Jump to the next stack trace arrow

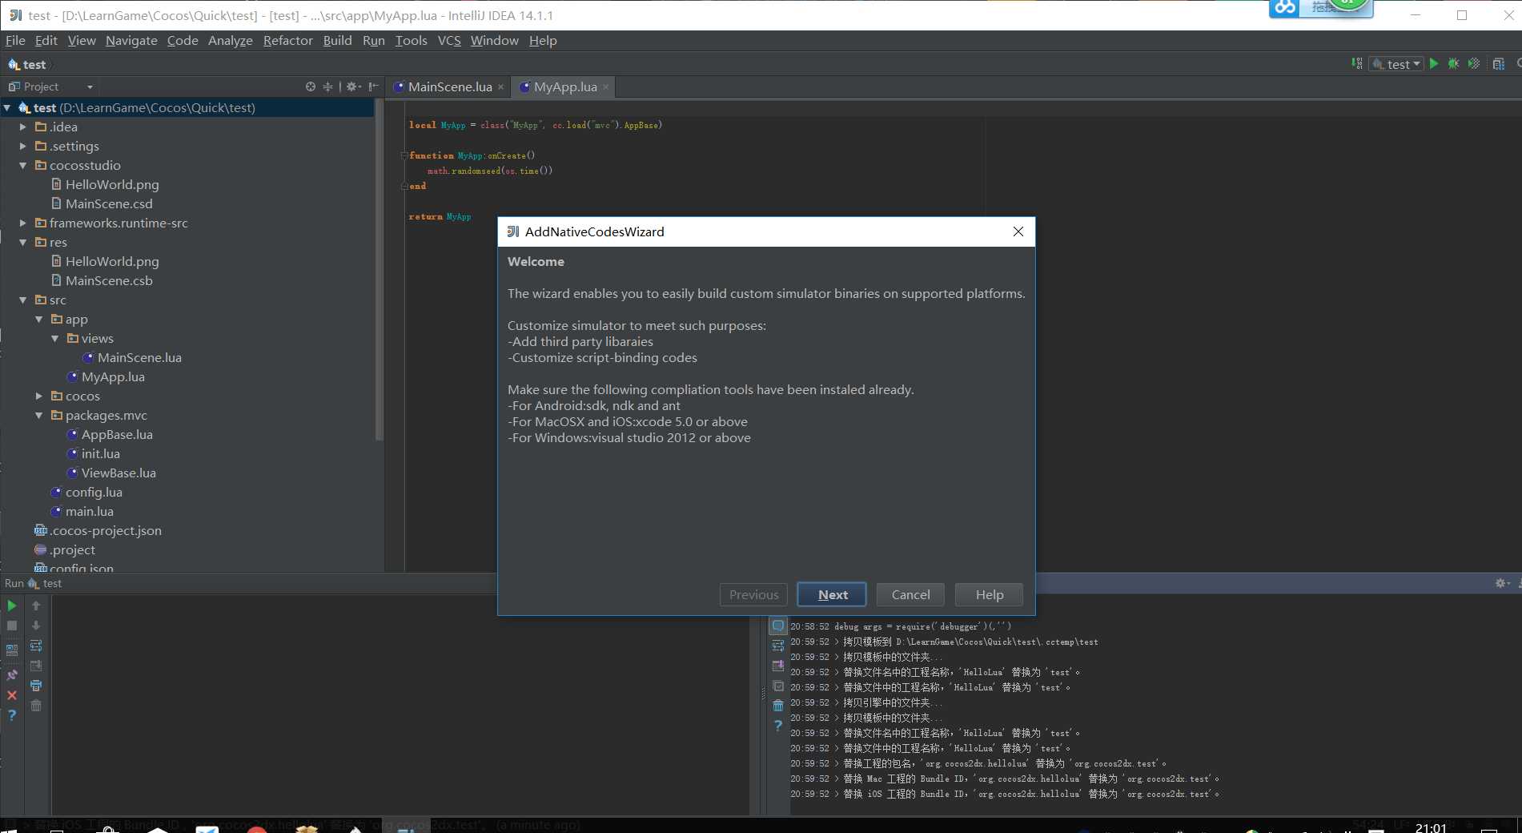tap(36, 626)
